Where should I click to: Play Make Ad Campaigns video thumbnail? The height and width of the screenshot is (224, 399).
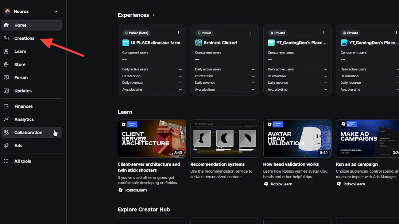point(367,138)
